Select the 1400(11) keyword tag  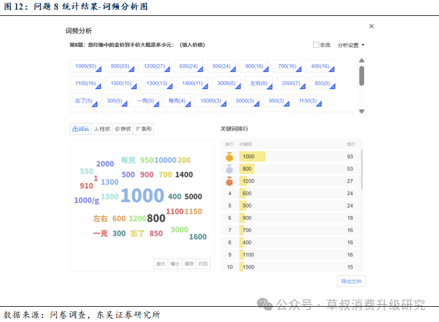point(192,83)
